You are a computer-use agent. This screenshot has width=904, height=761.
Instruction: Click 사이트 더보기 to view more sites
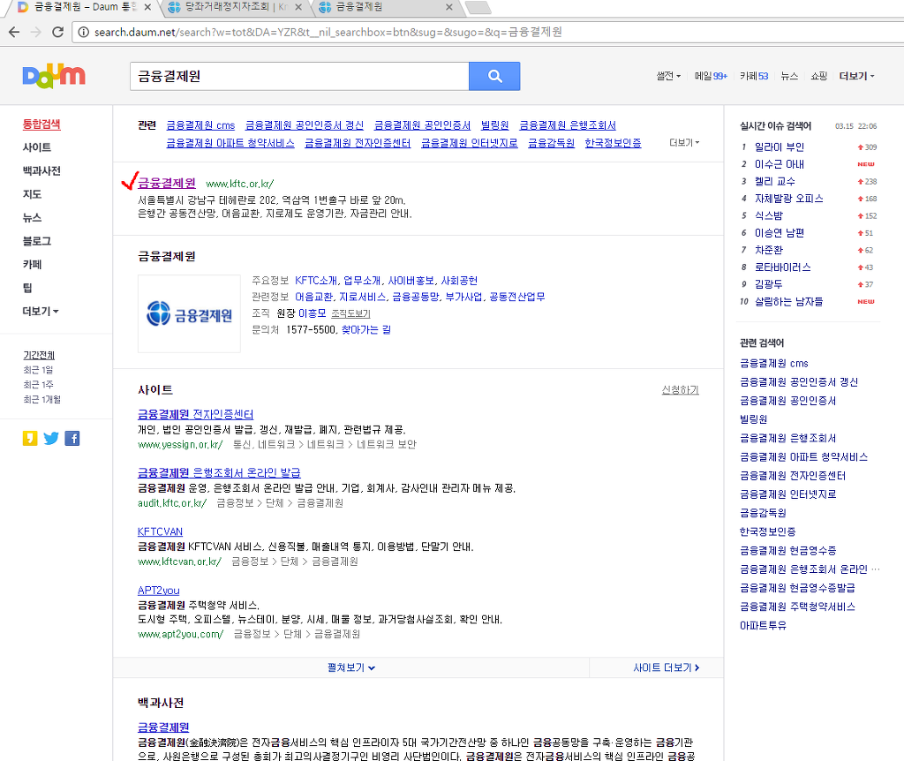click(666, 667)
